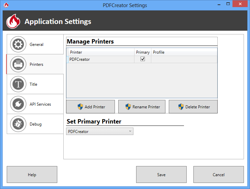The height and width of the screenshot is (189, 250).
Task: Open the API Services plug icon
Action: (x=18, y=104)
